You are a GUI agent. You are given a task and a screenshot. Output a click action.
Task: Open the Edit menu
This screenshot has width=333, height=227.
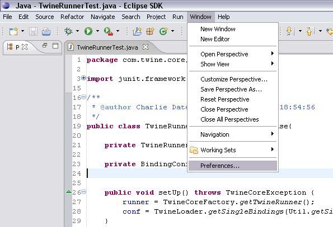point(24,17)
